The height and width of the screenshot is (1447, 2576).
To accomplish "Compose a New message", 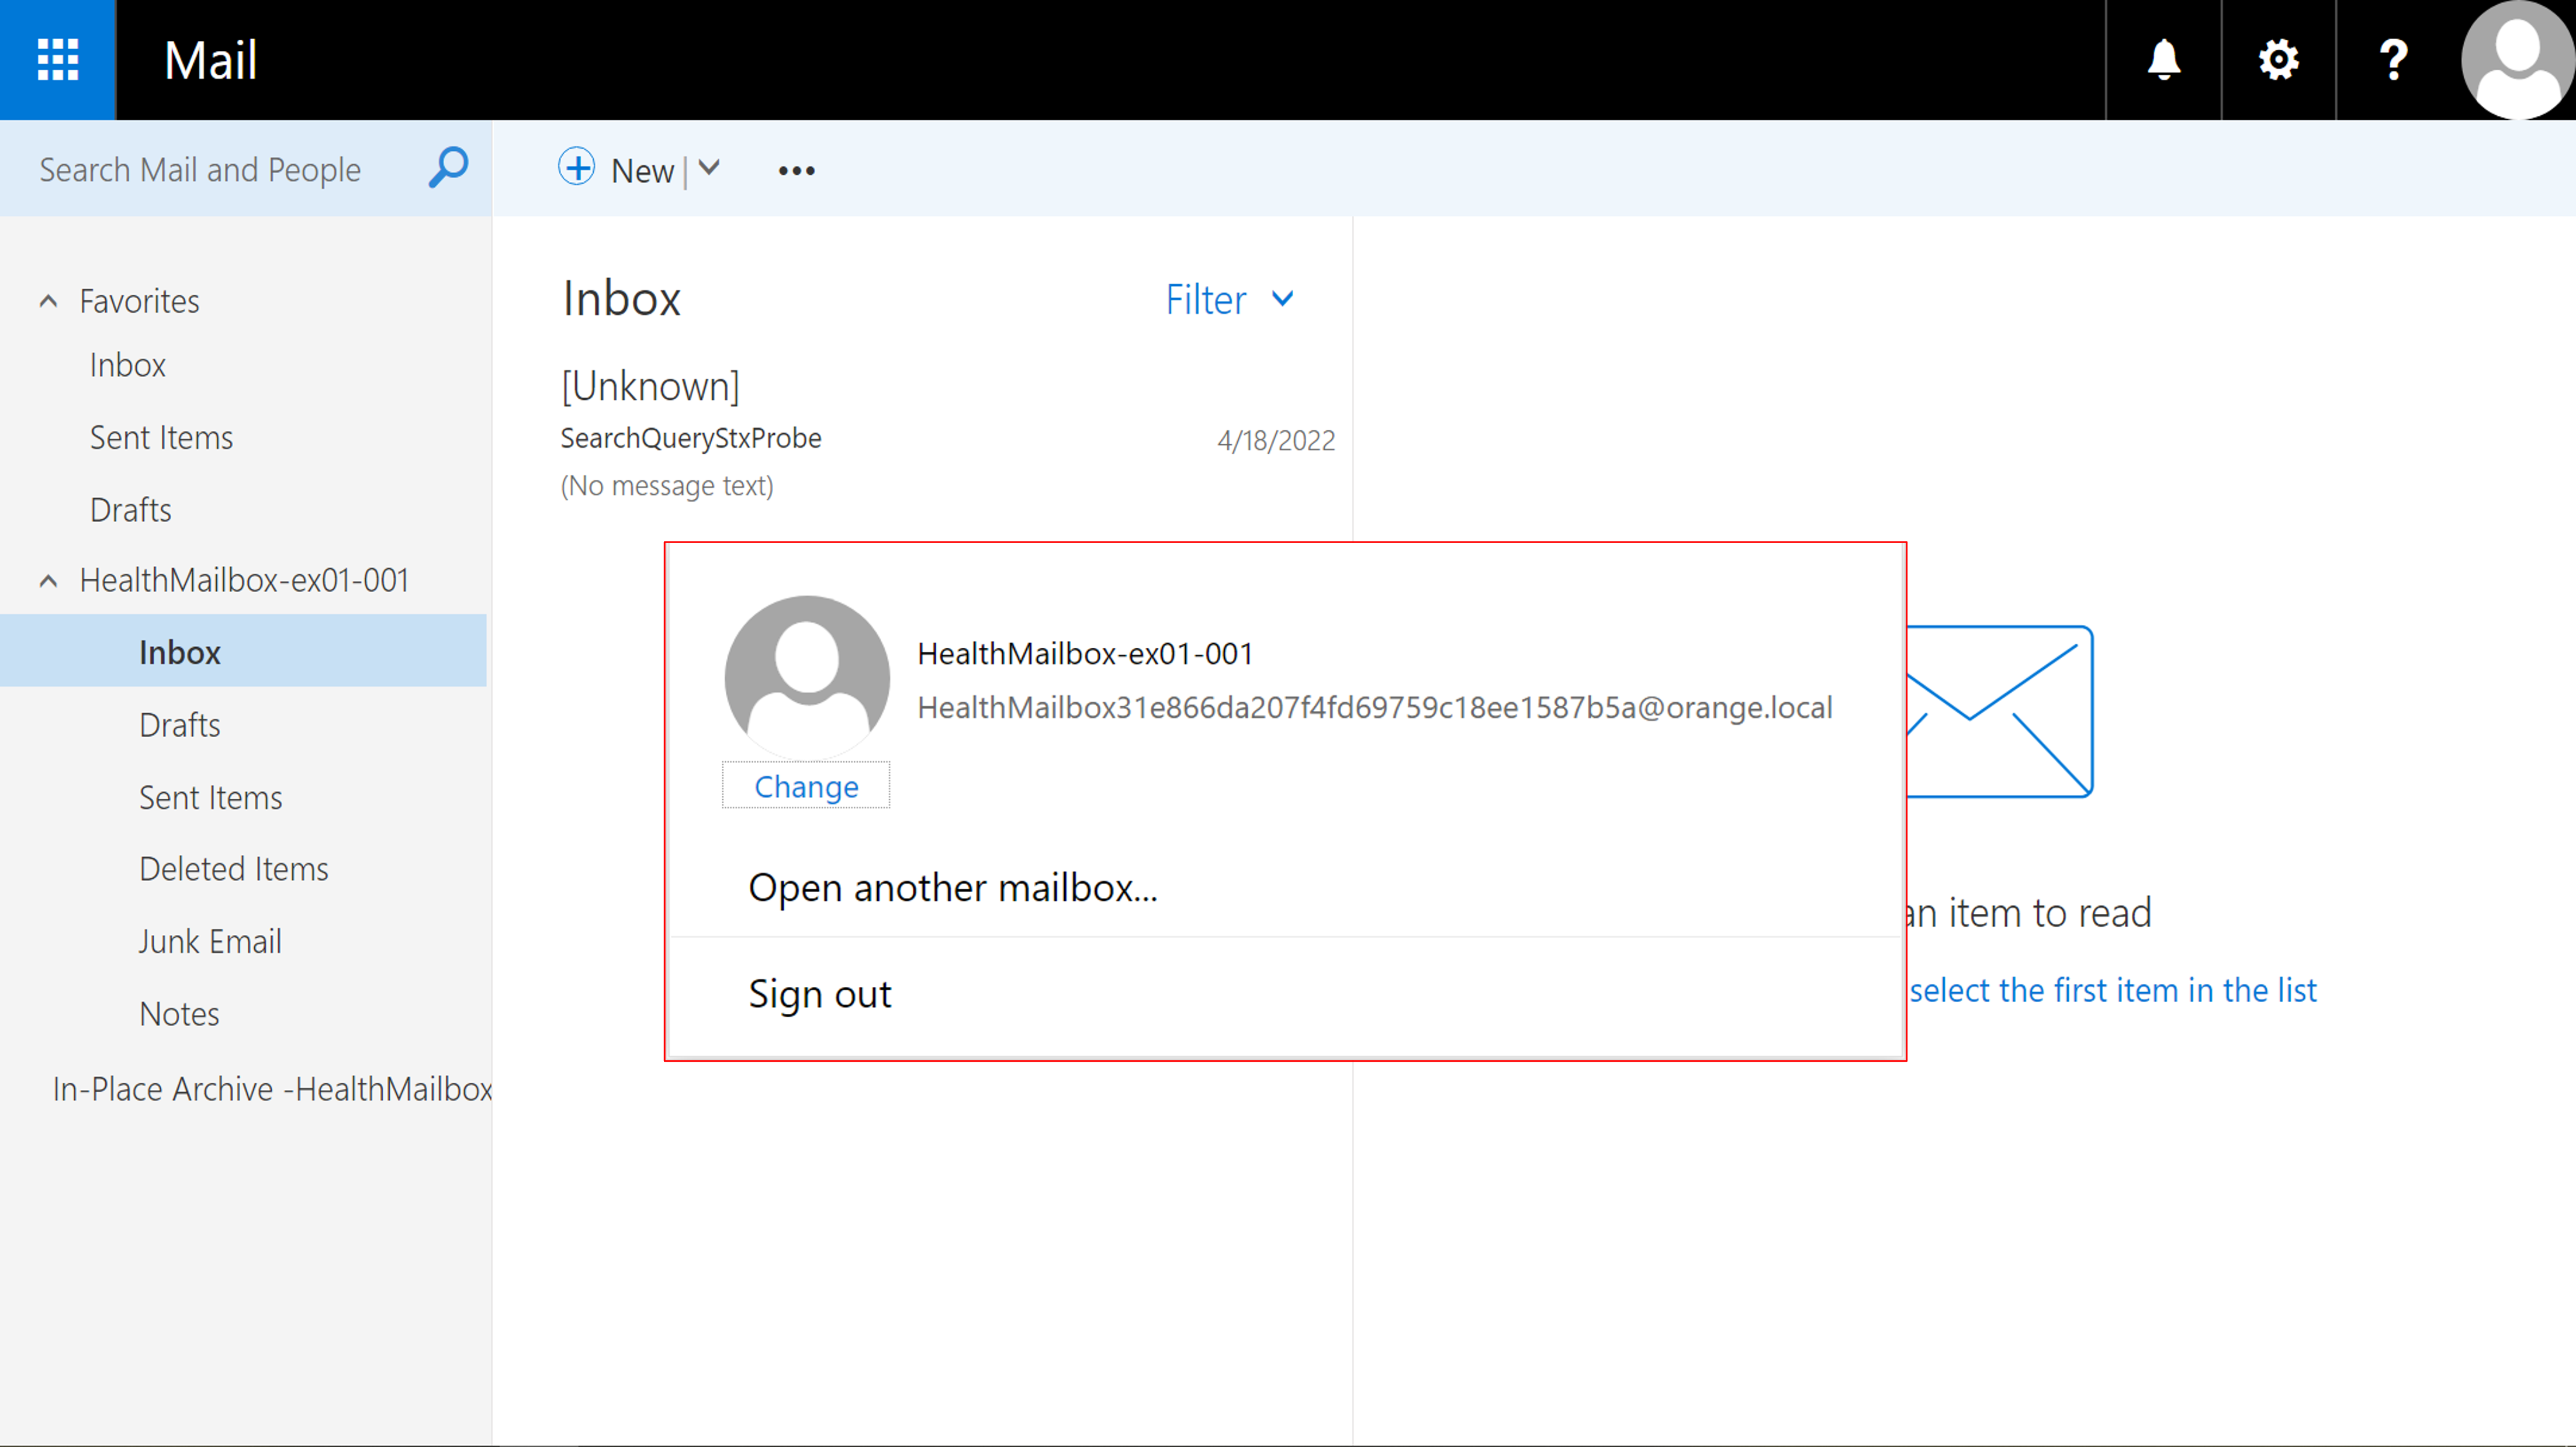I will 642,171.
